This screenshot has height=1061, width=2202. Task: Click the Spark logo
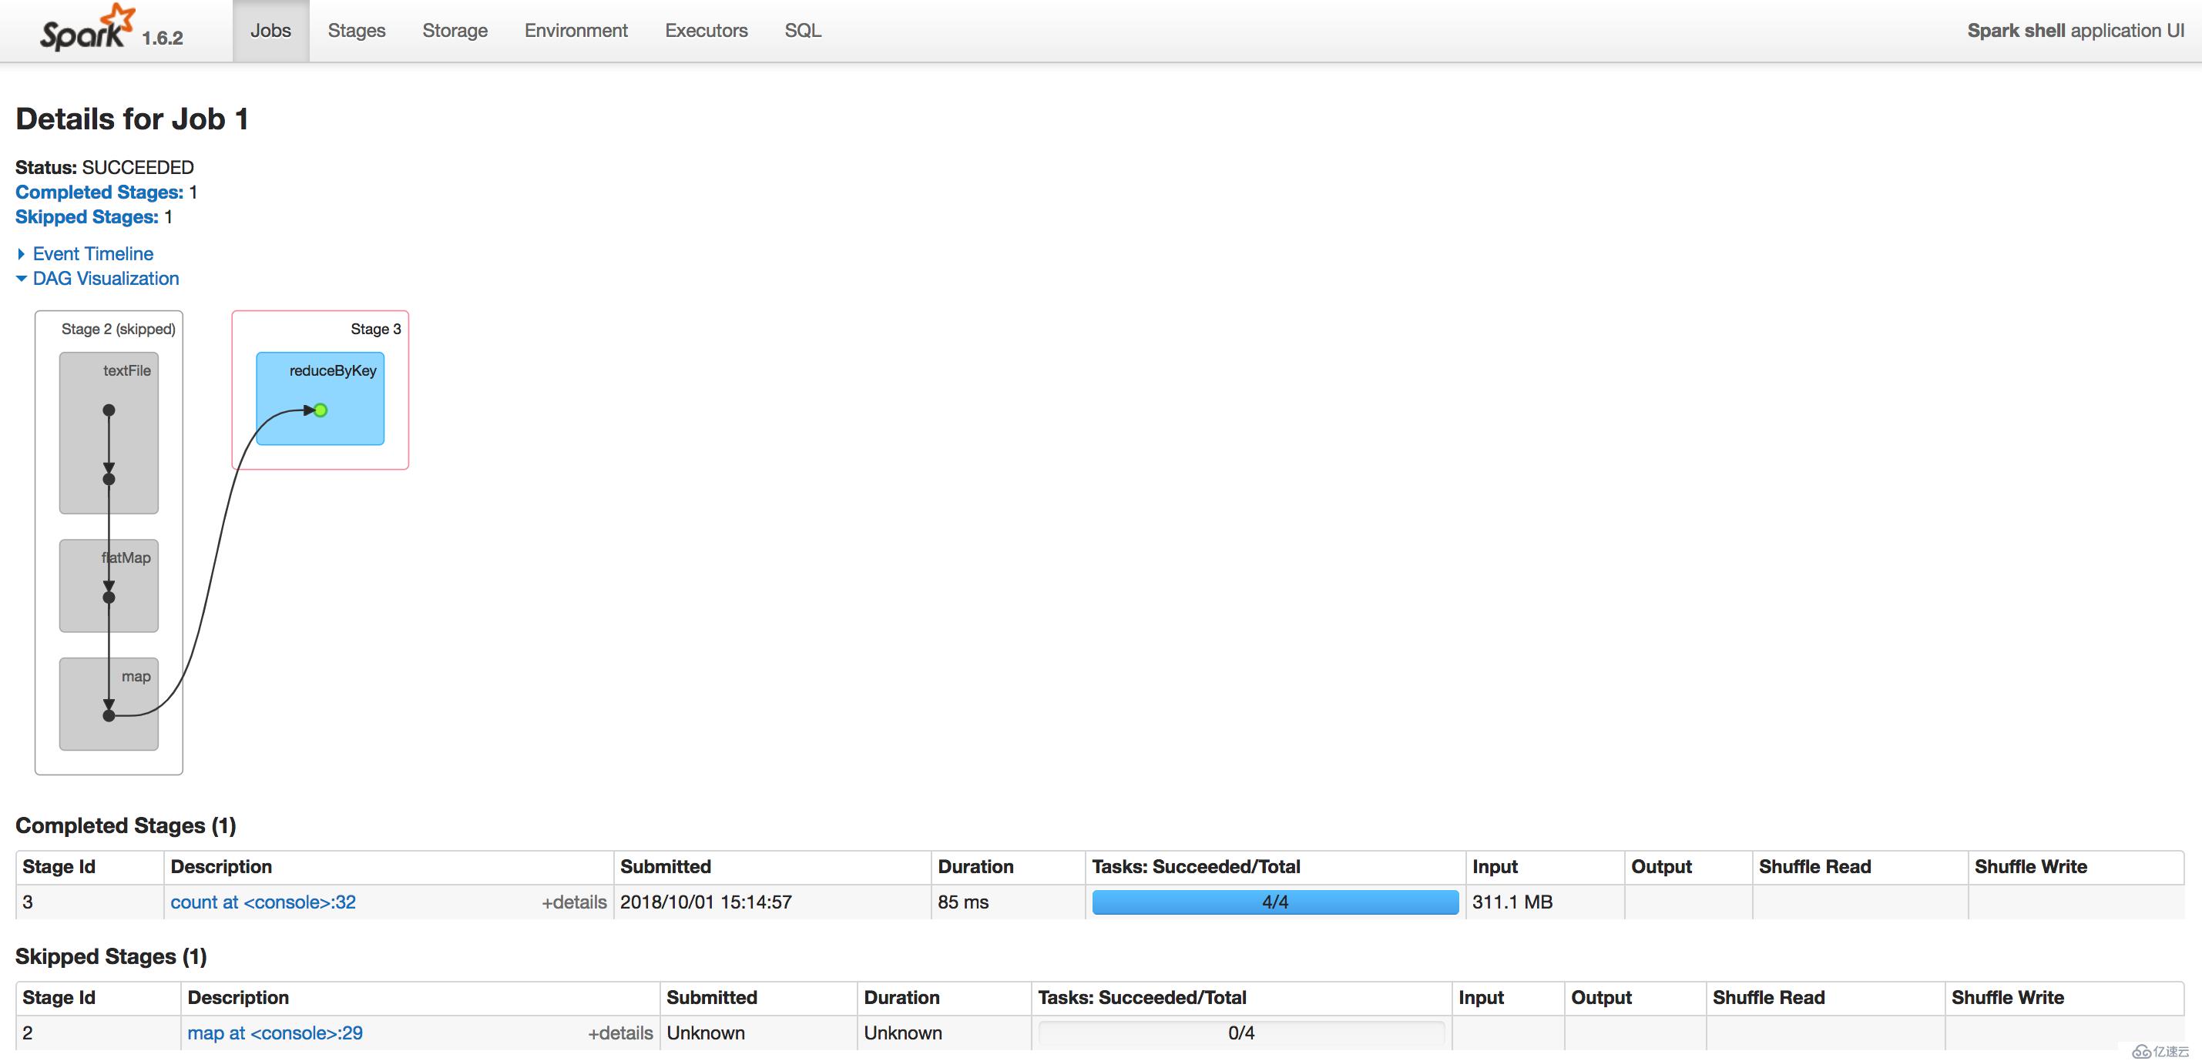(x=87, y=28)
